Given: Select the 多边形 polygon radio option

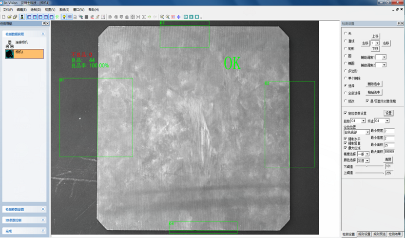Looking at the screenshot, I should (346, 71).
